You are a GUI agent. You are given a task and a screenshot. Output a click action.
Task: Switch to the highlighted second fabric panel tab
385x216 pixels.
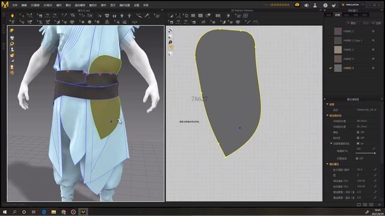[337, 15]
